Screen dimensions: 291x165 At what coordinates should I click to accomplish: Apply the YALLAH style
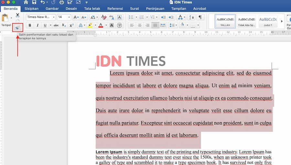click(x=225, y=21)
